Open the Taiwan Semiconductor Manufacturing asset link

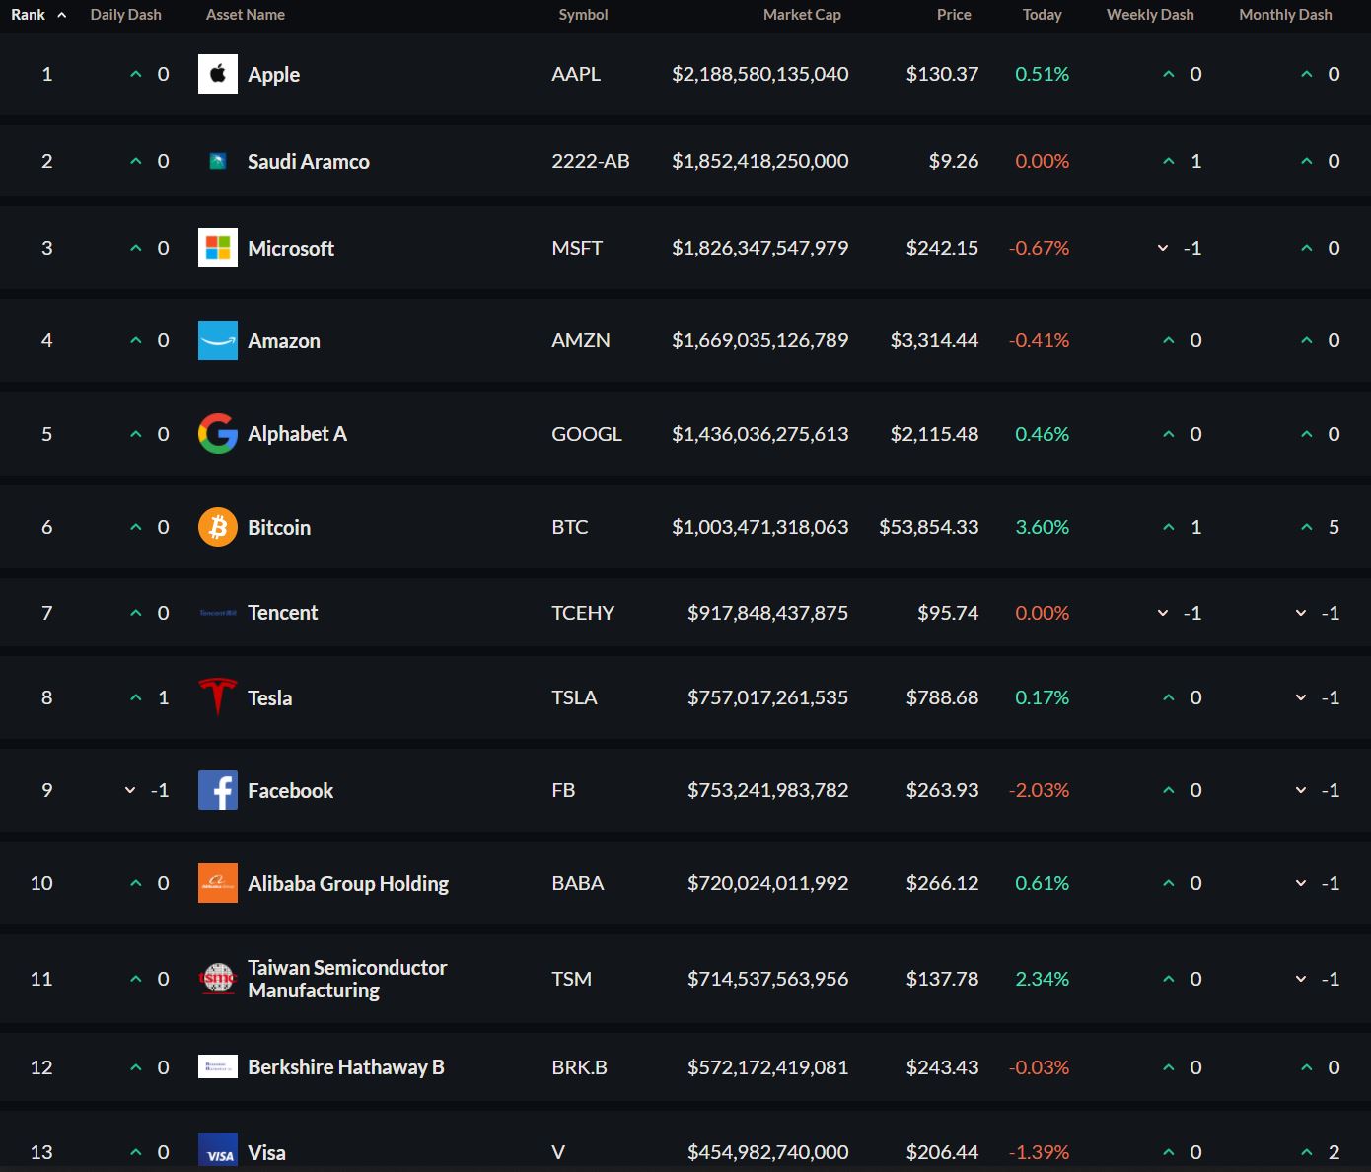tap(347, 979)
